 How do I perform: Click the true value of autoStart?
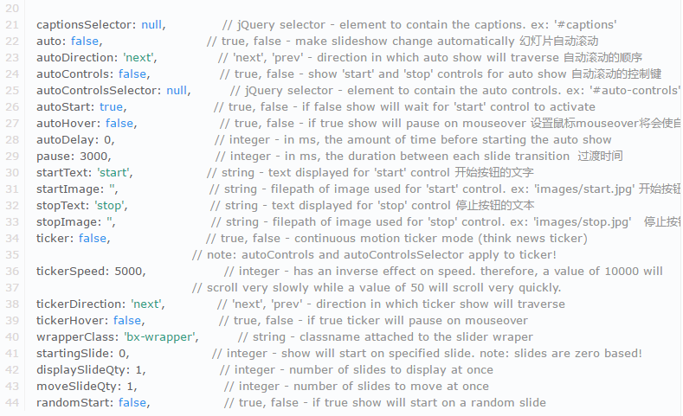pyautogui.click(x=112, y=107)
